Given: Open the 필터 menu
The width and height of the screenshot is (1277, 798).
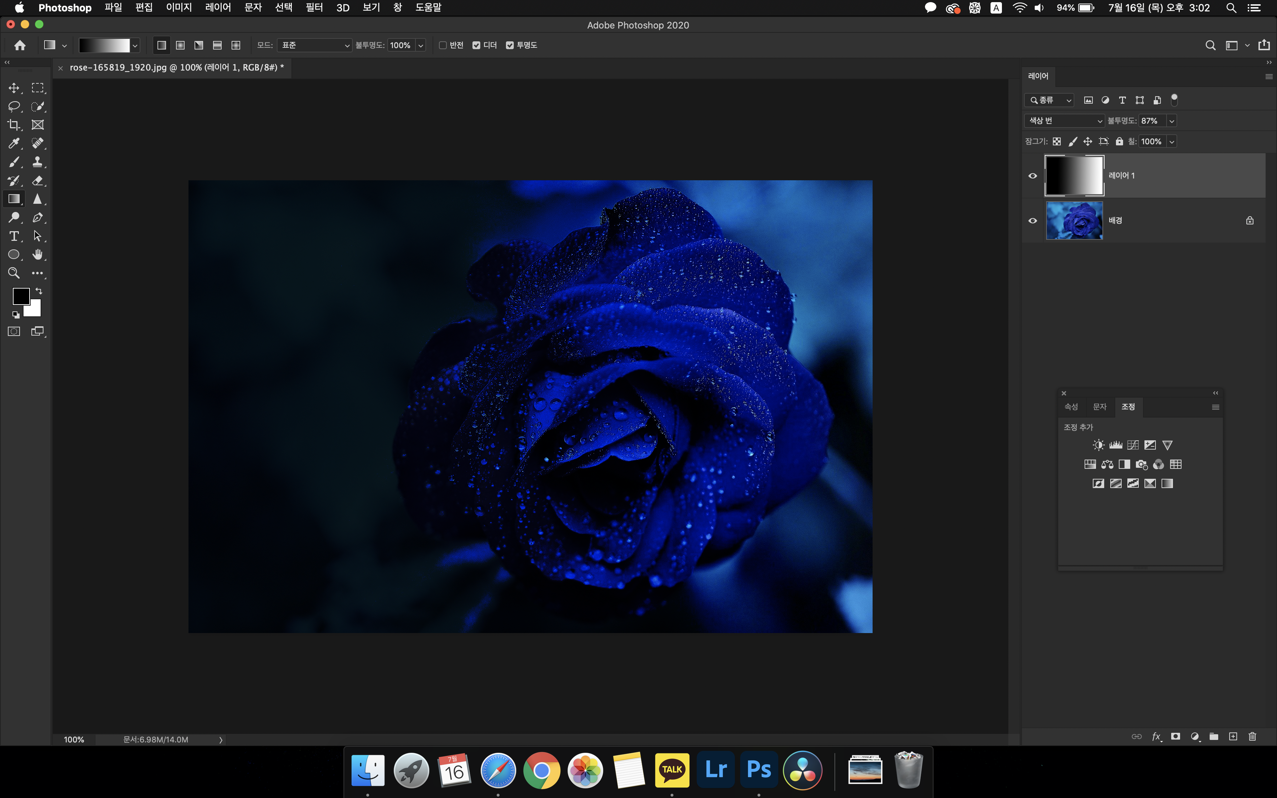Looking at the screenshot, I should 314,7.
